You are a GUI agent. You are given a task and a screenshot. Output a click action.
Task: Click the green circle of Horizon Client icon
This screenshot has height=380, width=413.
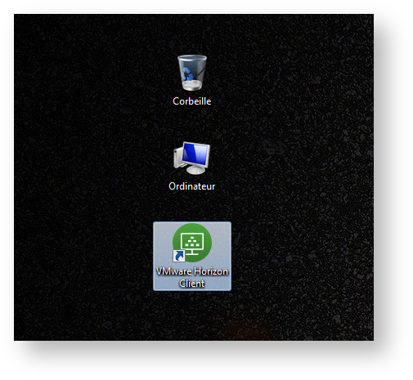(192, 243)
